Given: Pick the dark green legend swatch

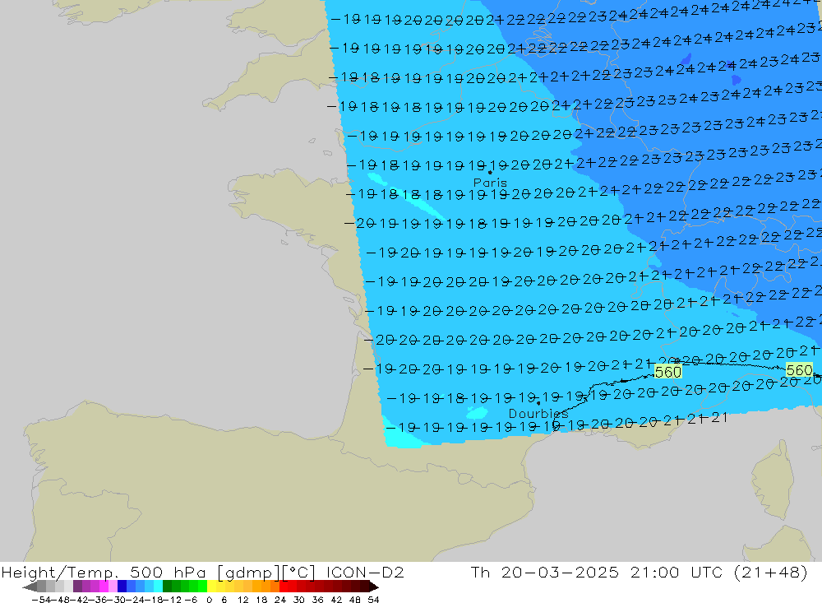Looking at the screenshot, I should (167, 587).
